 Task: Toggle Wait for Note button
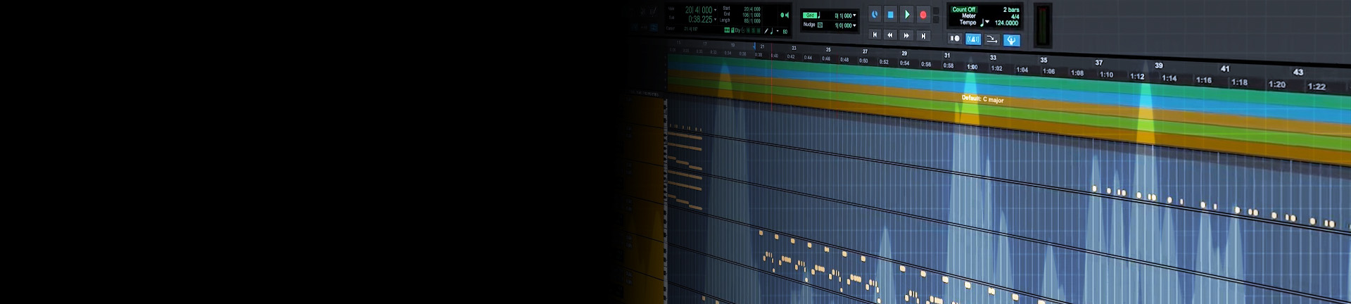pos(955,39)
